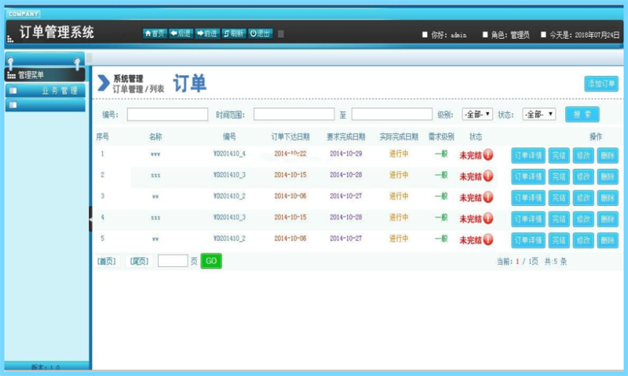628x376 pixels.
Task: Click 修改 for order row 2
Action: (x=583, y=177)
